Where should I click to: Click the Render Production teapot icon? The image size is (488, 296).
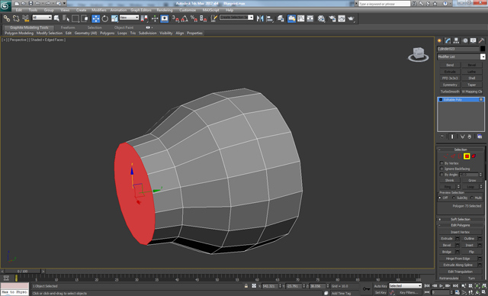point(351,18)
